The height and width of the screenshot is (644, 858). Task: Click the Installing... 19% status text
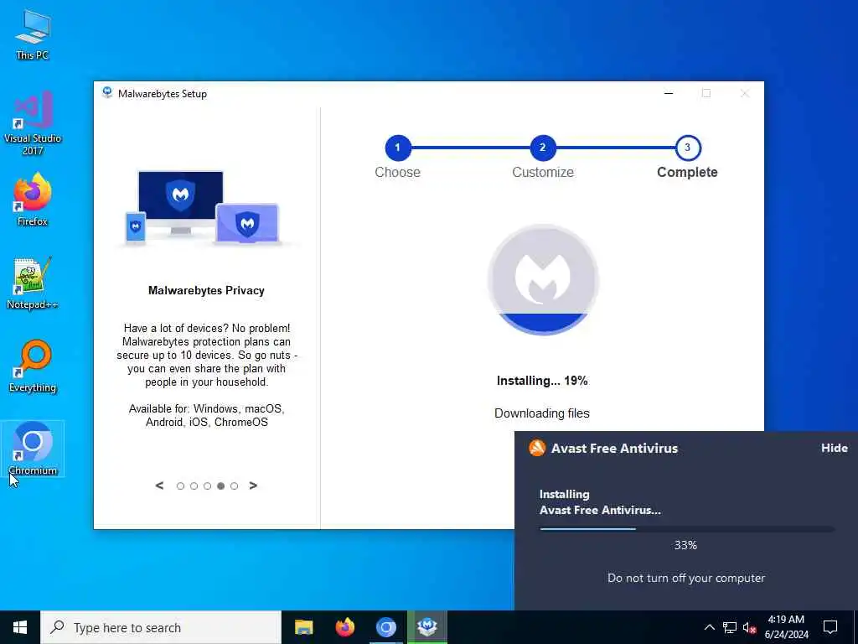click(x=542, y=381)
